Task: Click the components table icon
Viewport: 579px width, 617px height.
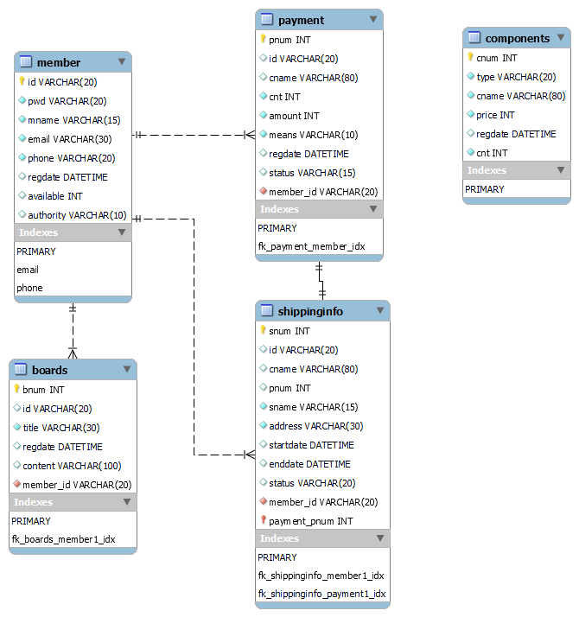Action: pos(474,37)
